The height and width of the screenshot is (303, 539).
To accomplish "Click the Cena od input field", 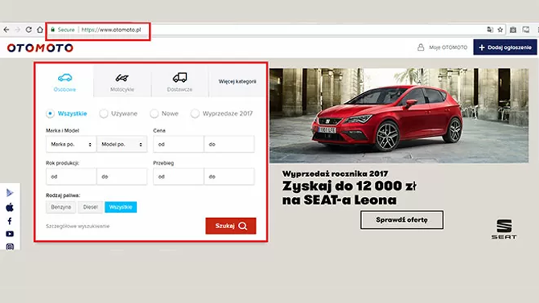I will [179, 145].
